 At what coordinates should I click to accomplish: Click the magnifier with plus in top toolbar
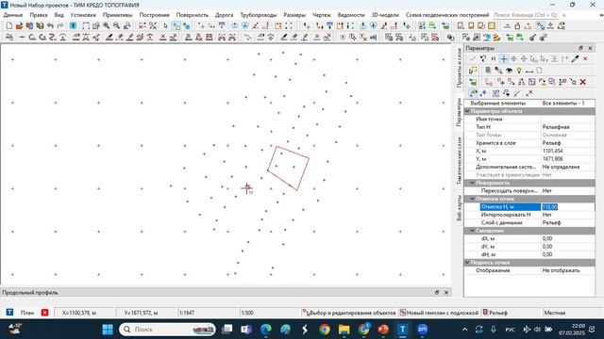point(107,26)
